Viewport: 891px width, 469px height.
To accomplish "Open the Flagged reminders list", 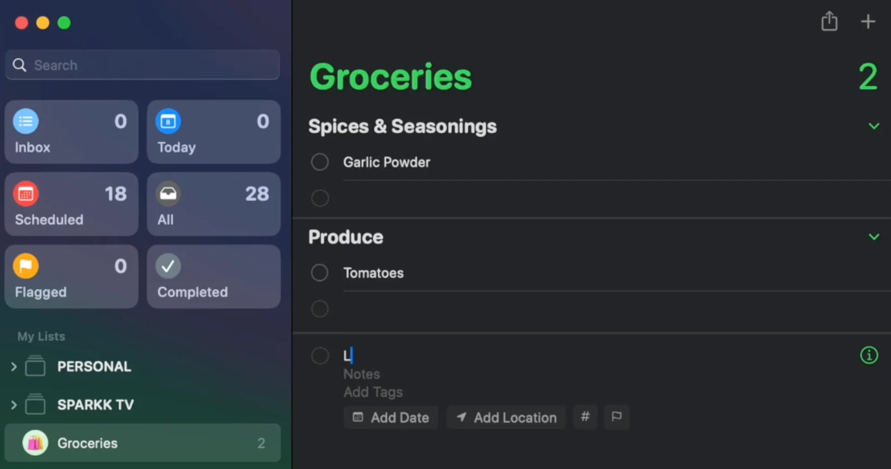I will (71, 277).
